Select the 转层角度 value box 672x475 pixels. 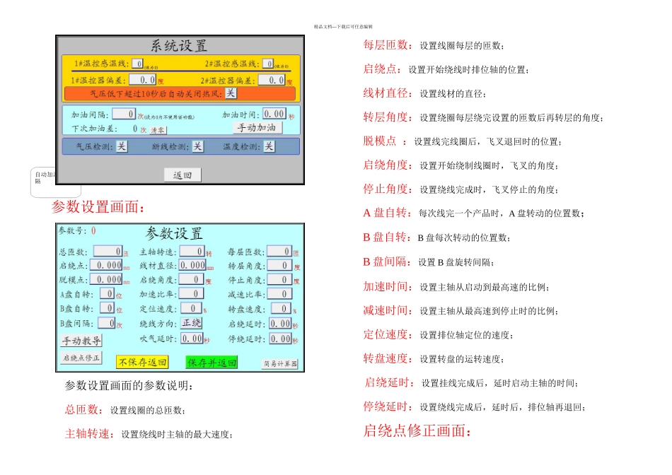coord(279,266)
